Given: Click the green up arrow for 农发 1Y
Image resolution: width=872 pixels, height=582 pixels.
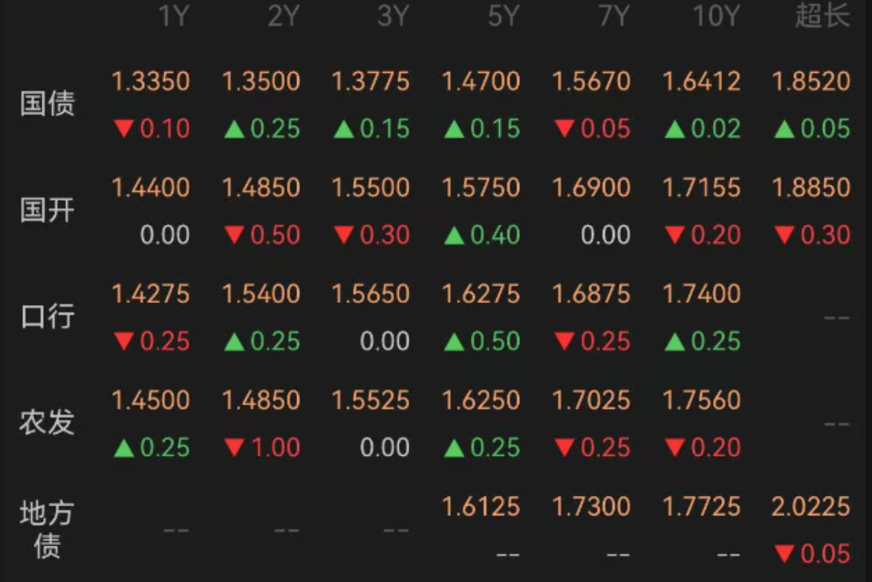Looking at the screenshot, I should tap(123, 448).
